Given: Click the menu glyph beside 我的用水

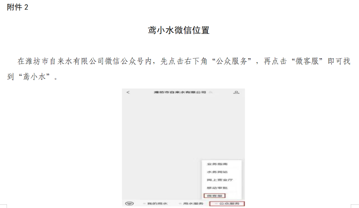Looking at the screenshot, I should click(x=145, y=204).
